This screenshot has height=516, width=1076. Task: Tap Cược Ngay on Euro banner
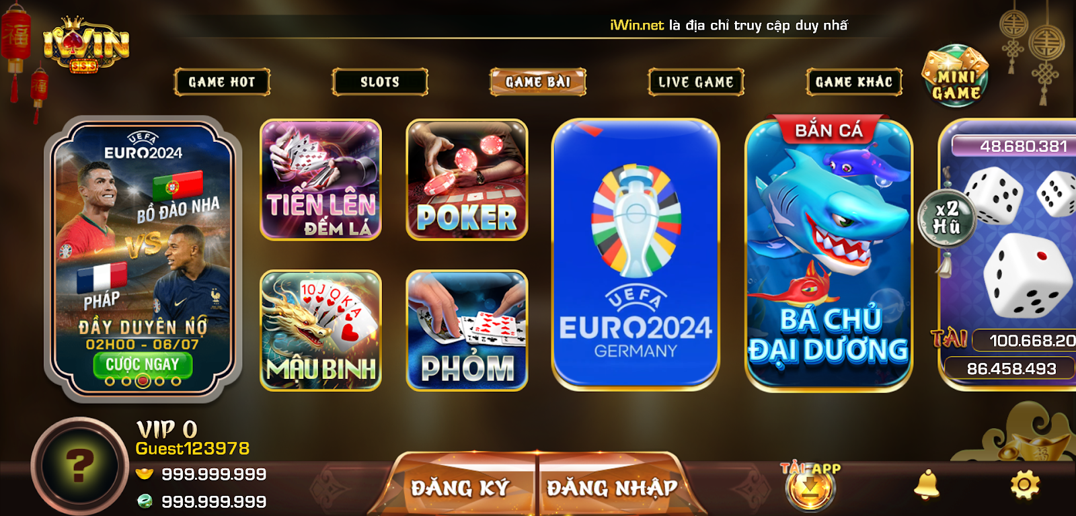tap(143, 364)
